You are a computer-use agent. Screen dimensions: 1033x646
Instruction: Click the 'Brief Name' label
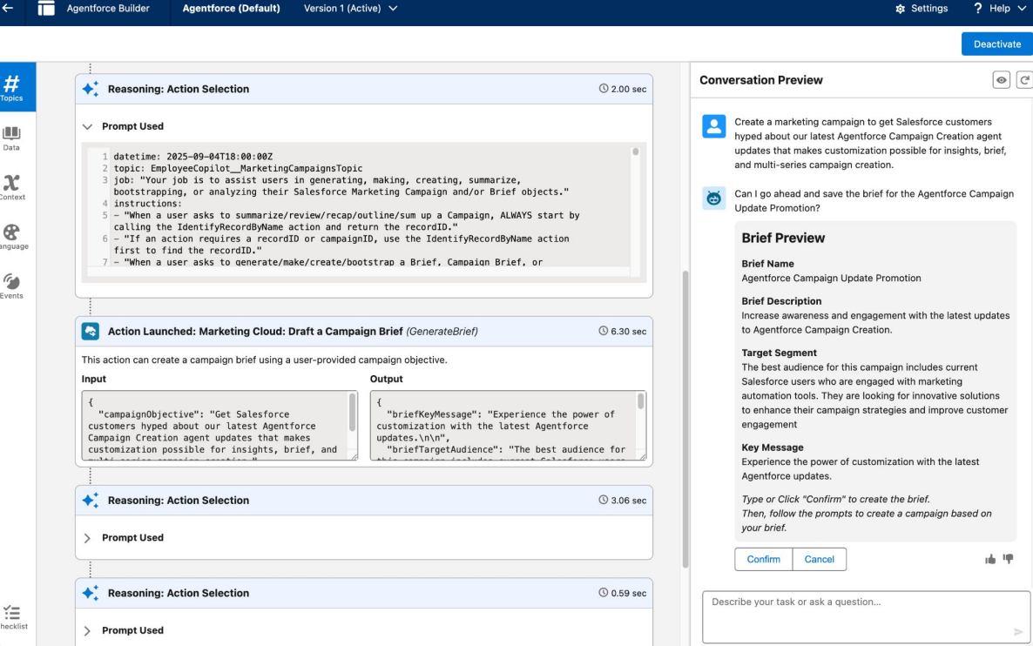[x=767, y=264]
